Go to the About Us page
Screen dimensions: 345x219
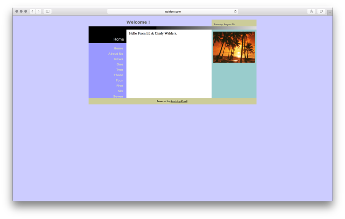pos(115,54)
